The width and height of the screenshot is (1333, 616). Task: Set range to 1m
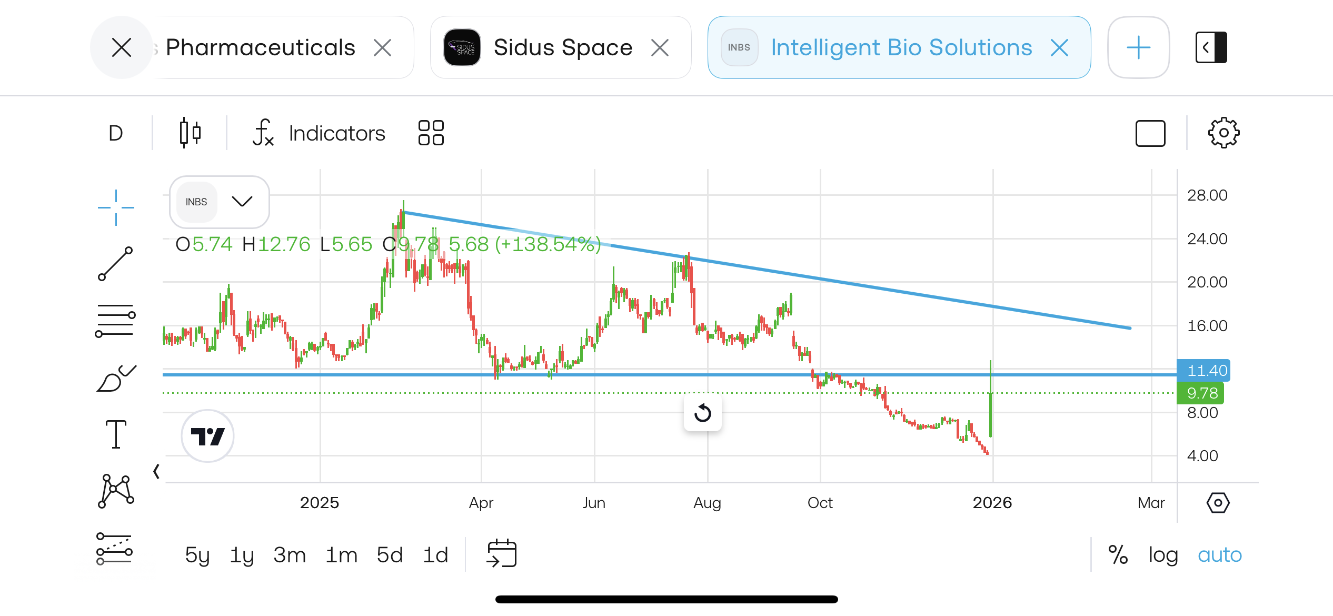(x=341, y=555)
